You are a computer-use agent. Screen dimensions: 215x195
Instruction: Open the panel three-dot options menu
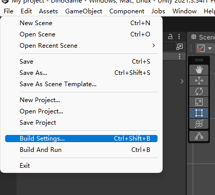coord(179,36)
